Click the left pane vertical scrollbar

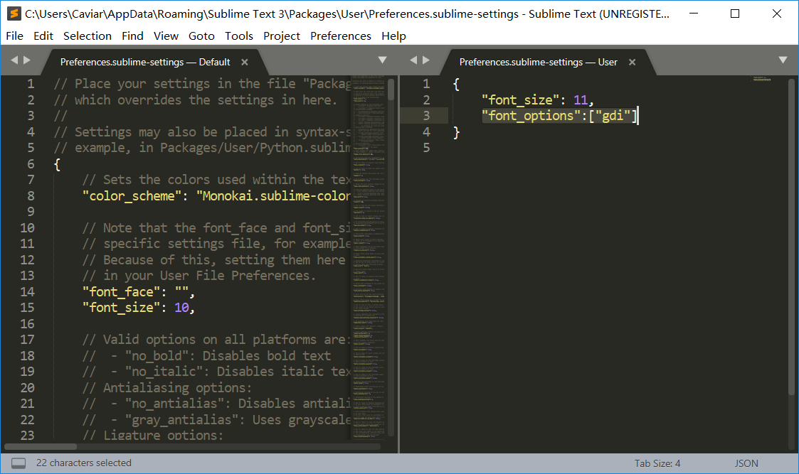[391, 89]
